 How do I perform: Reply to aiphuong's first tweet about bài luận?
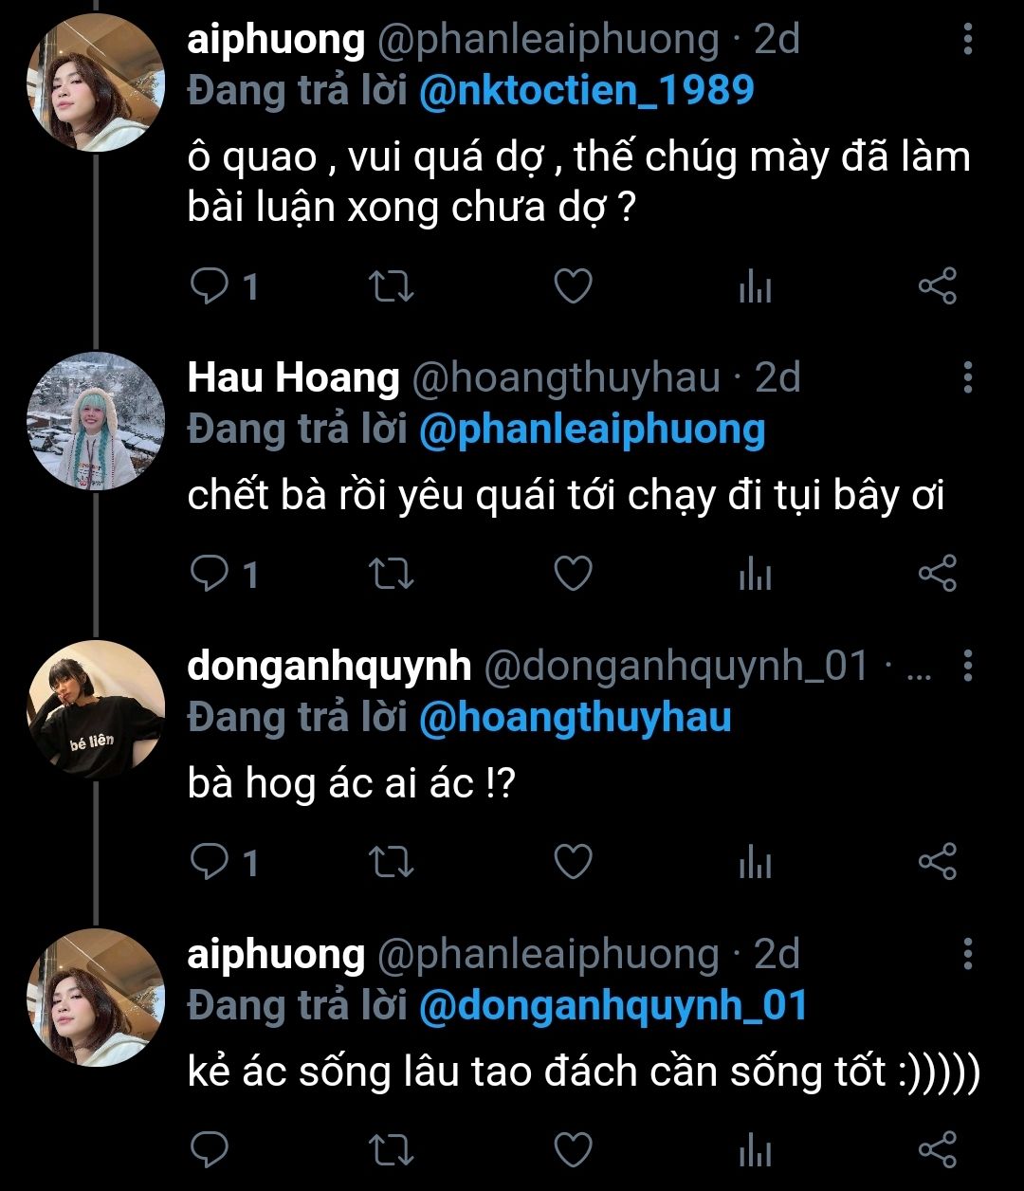tap(207, 285)
